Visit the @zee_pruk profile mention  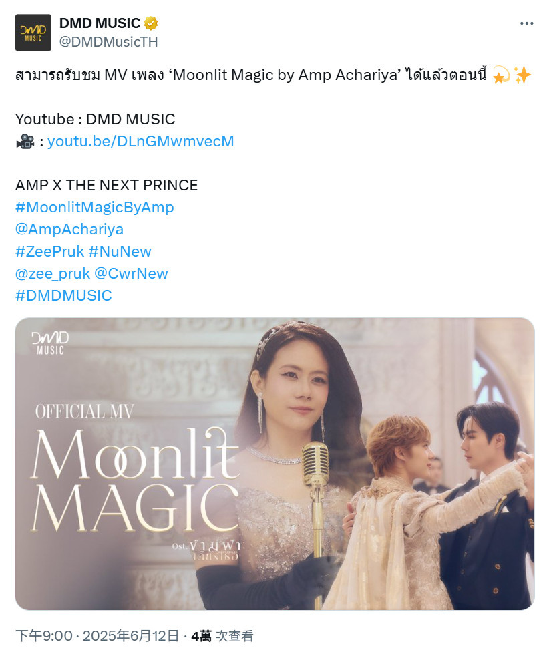coord(53,274)
